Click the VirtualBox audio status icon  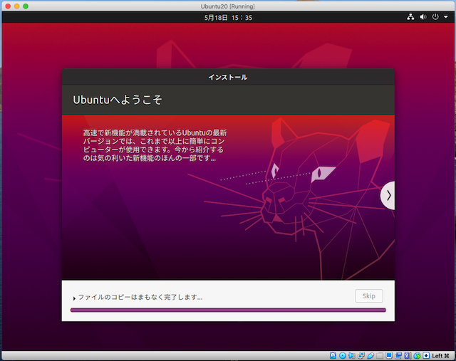pos(351,355)
